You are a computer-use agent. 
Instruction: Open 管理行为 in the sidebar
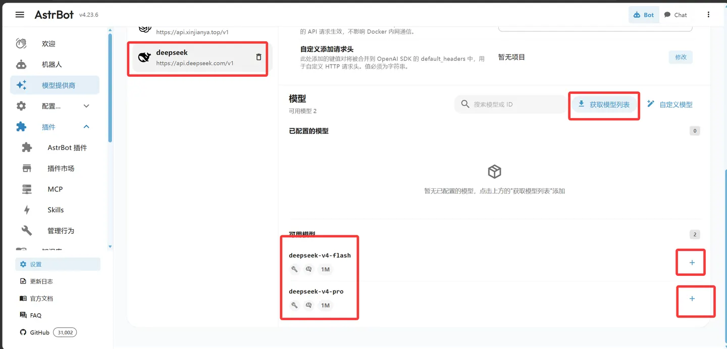pos(55,230)
